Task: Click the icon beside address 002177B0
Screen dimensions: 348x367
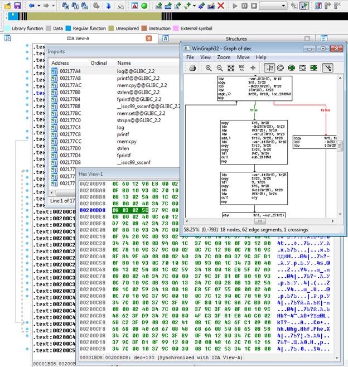Action: point(54,92)
